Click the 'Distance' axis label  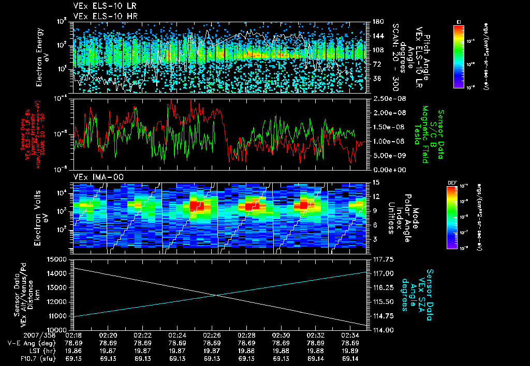[31, 295]
